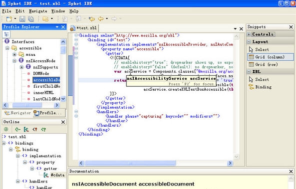296x189 pixels.
Task: Open the Edit menu
Action: click(20, 11)
